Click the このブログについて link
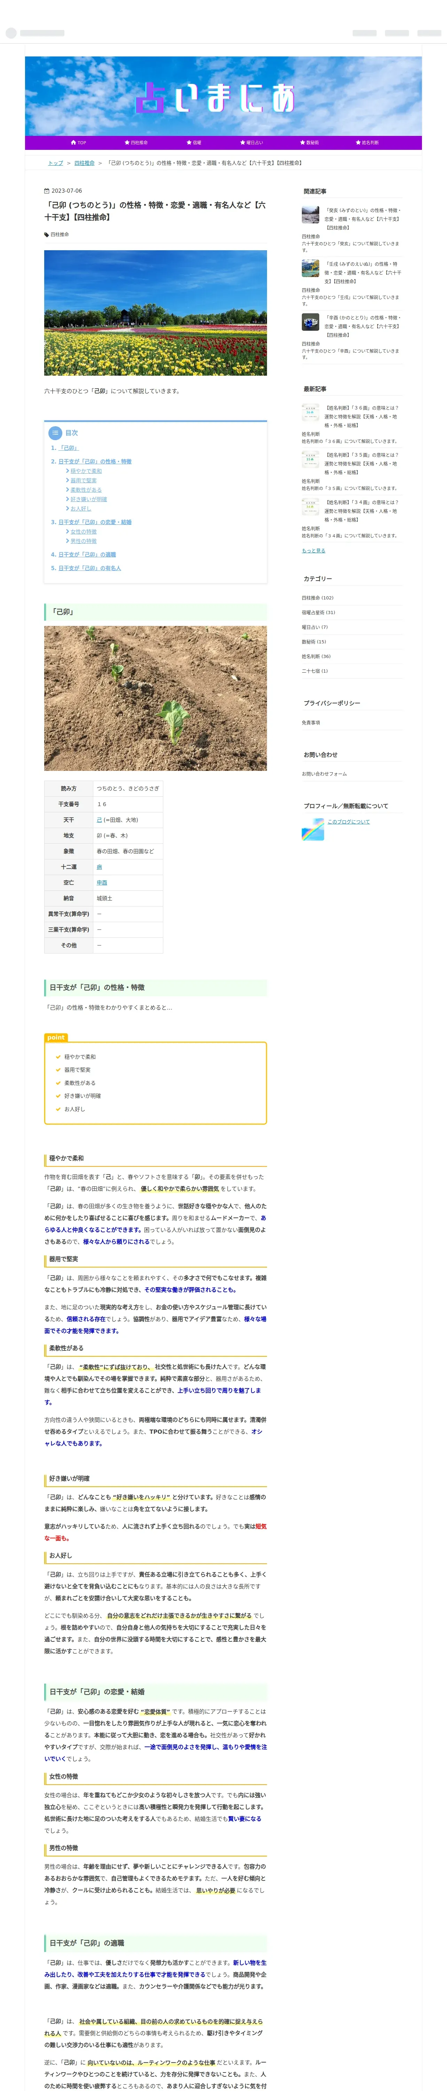 coord(349,821)
